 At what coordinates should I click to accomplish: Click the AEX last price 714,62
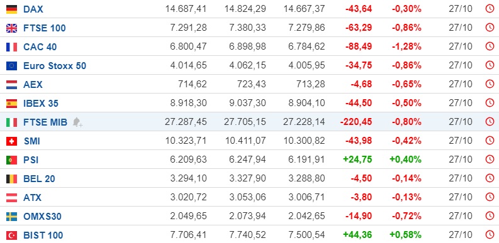(192, 84)
